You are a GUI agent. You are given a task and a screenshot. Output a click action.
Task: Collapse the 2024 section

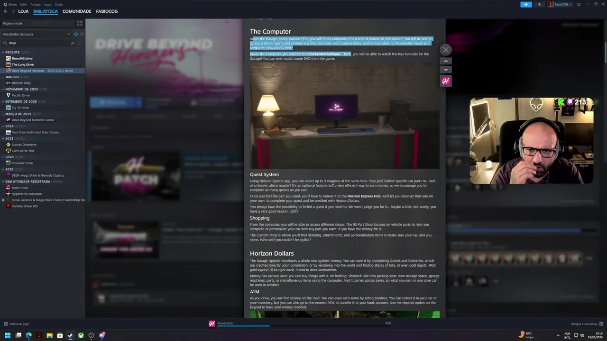tap(4, 126)
